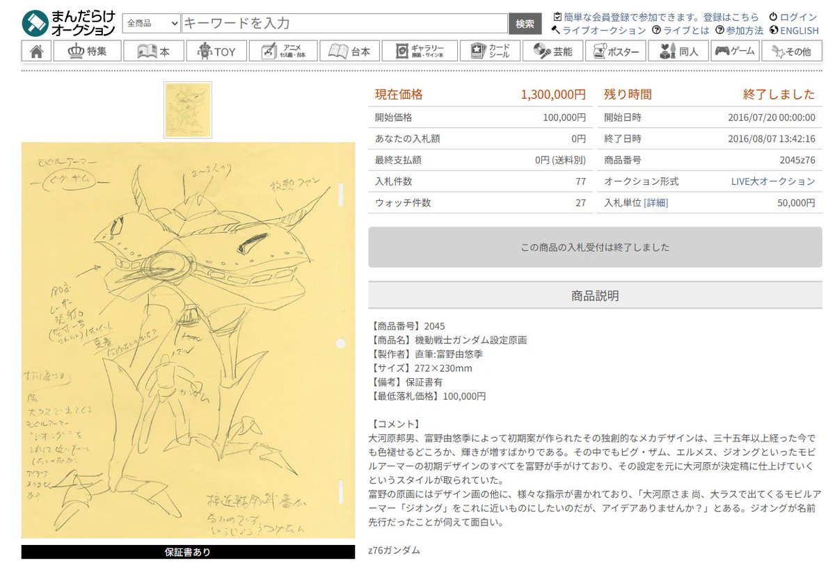Screen dimensions: 835x563
Task: Expand the 全商品 category dropdown
Action: (x=152, y=23)
